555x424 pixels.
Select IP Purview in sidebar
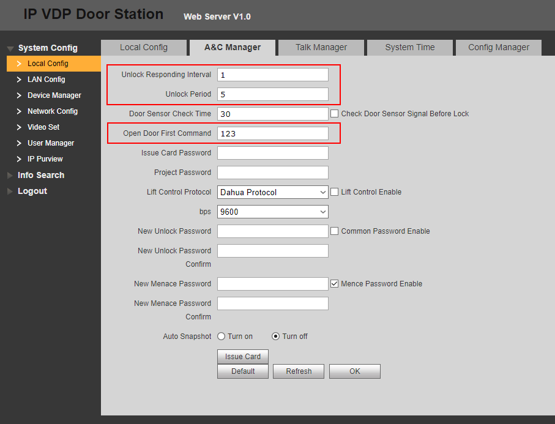coord(45,159)
